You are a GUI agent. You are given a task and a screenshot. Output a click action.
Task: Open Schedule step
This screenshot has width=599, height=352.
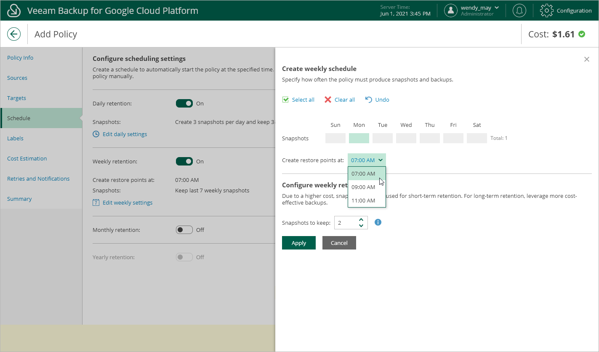coord(41,118)
